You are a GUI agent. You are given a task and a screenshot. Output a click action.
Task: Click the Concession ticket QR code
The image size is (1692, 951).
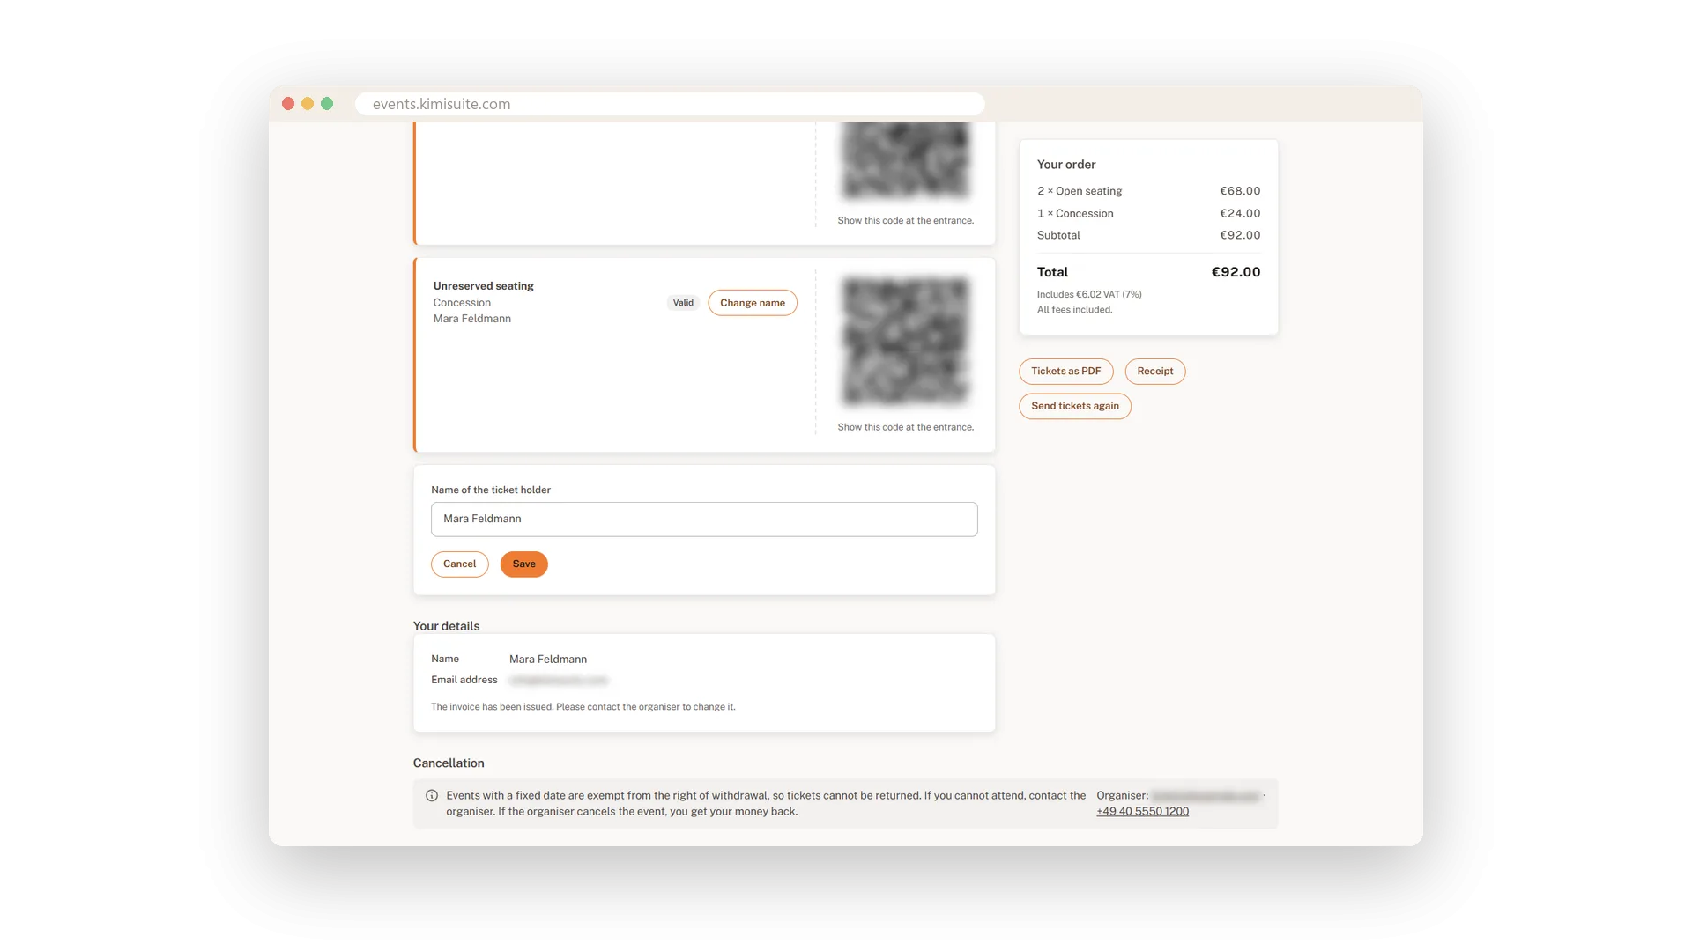(906, 342)
